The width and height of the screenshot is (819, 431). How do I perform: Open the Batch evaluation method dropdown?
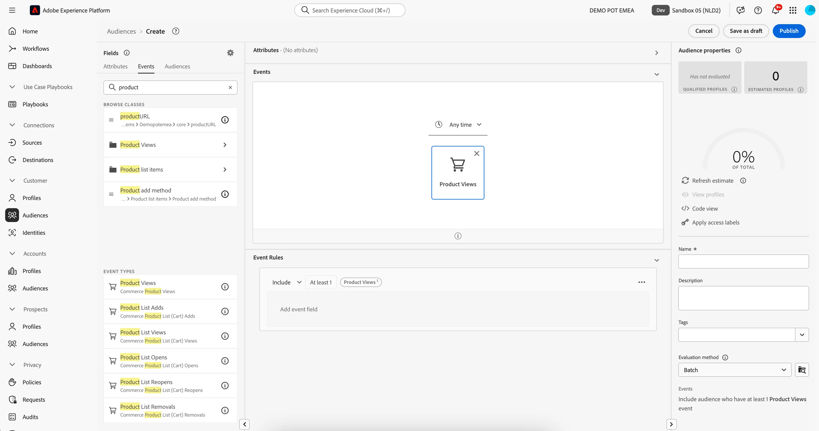(x=734, y=370)
